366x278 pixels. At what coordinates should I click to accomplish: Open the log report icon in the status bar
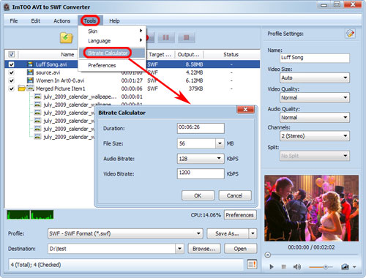coord(252,264)
